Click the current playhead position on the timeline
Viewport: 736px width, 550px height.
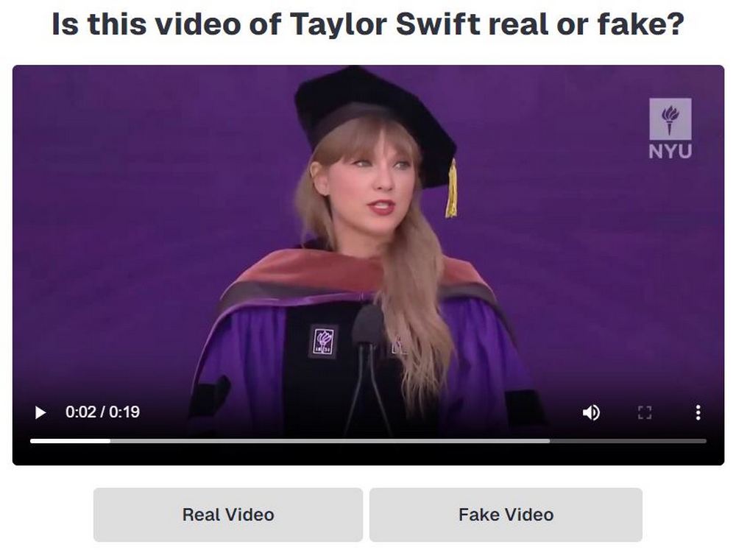(110, 441)
